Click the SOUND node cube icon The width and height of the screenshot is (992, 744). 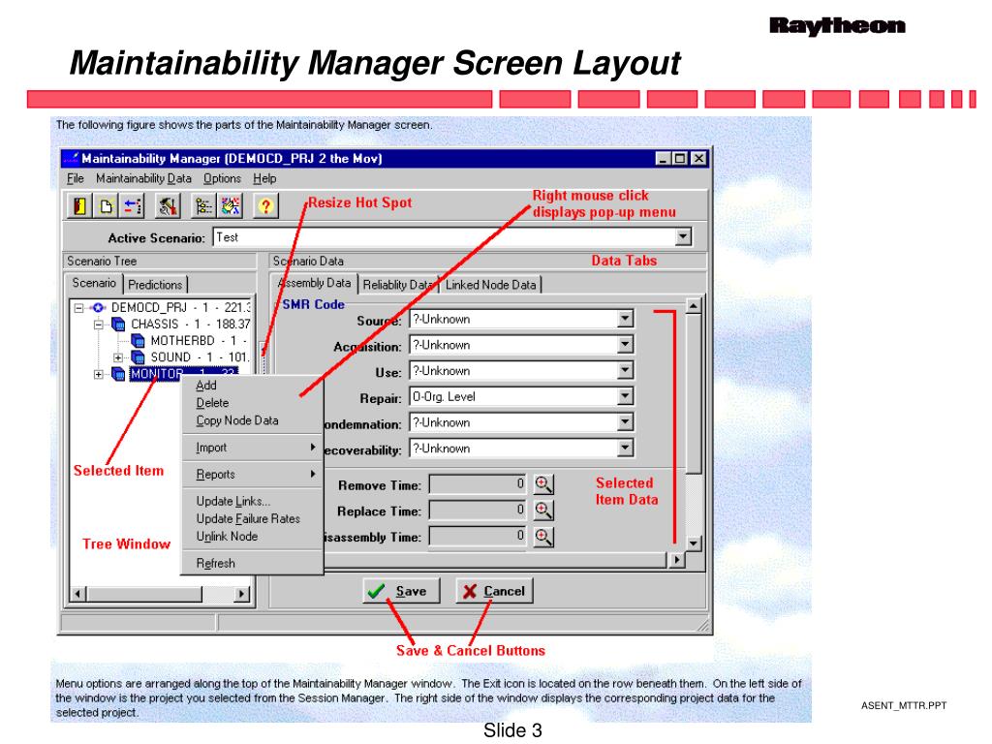[x=138, y=357]
